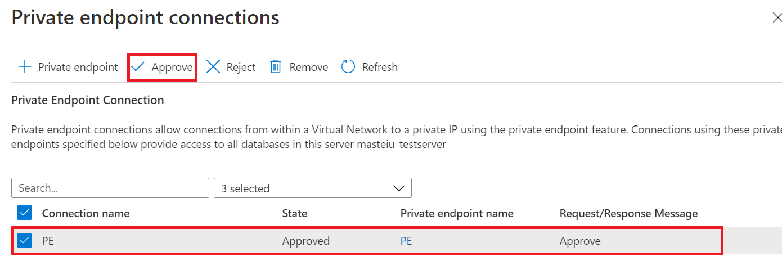Click inside the Search connections field
782x265 pixels.
(x=110, y=188)
